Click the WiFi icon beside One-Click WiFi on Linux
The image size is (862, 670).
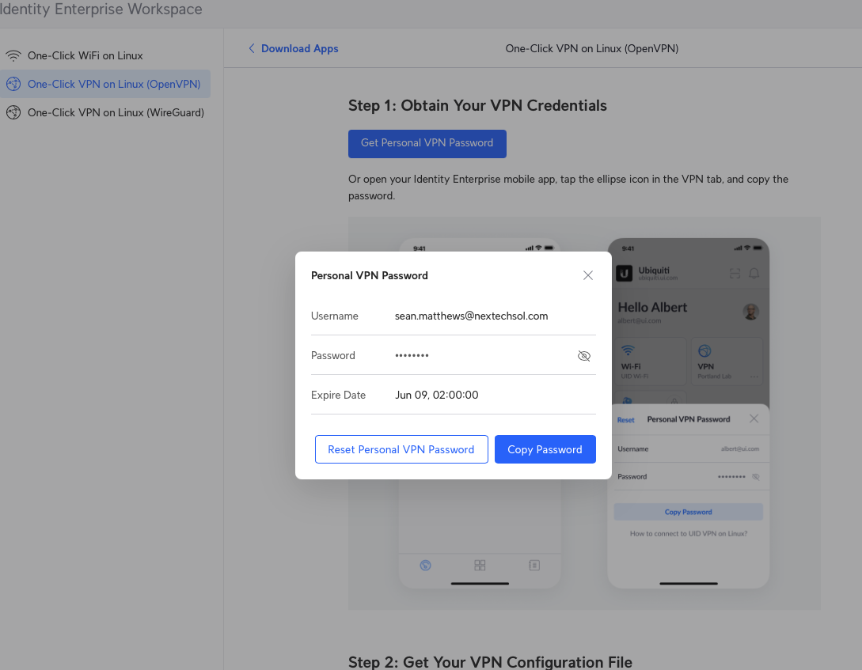[13, 55]
